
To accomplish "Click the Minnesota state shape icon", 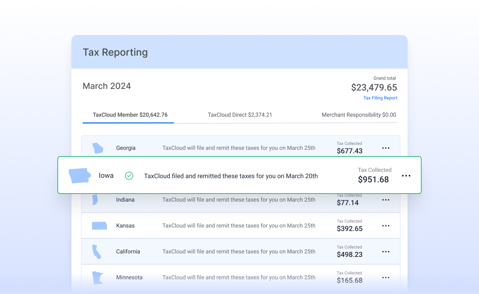I will point(97,278).
